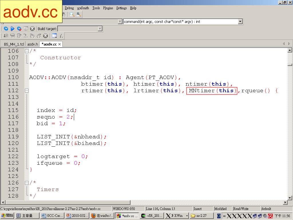Click the Debug/Continue icon
293x220 pixels.
click(x=6, y=36)
